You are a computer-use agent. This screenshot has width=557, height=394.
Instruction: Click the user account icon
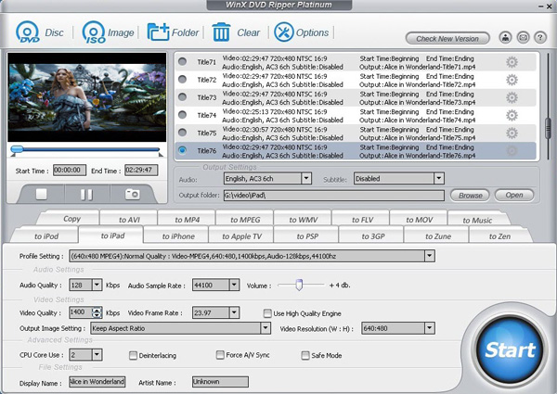(x=505, y=37)
